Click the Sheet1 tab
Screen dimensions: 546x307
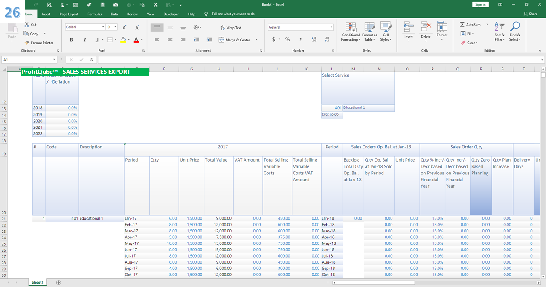click(38, 282)
